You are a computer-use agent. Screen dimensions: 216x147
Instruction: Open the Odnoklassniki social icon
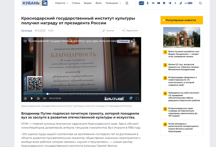click(x=147, y=3)
